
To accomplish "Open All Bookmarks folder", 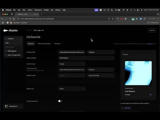I will point(153,23).
